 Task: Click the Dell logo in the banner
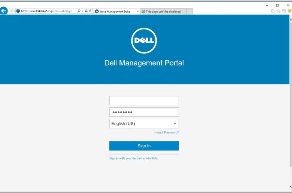(144, 40)
